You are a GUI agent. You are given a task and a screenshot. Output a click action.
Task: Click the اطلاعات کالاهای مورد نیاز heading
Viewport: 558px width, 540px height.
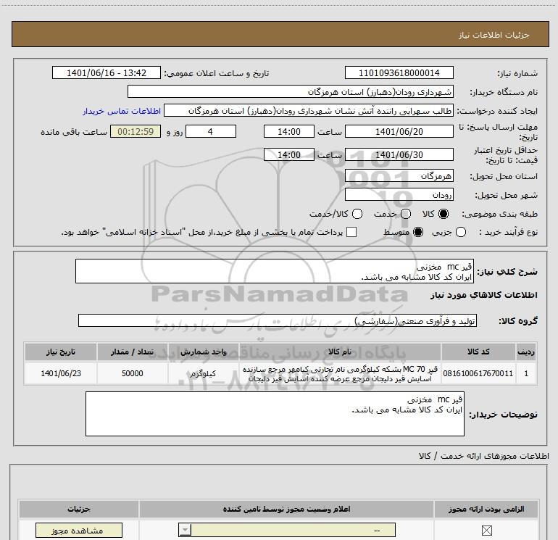tap(484, 295)
